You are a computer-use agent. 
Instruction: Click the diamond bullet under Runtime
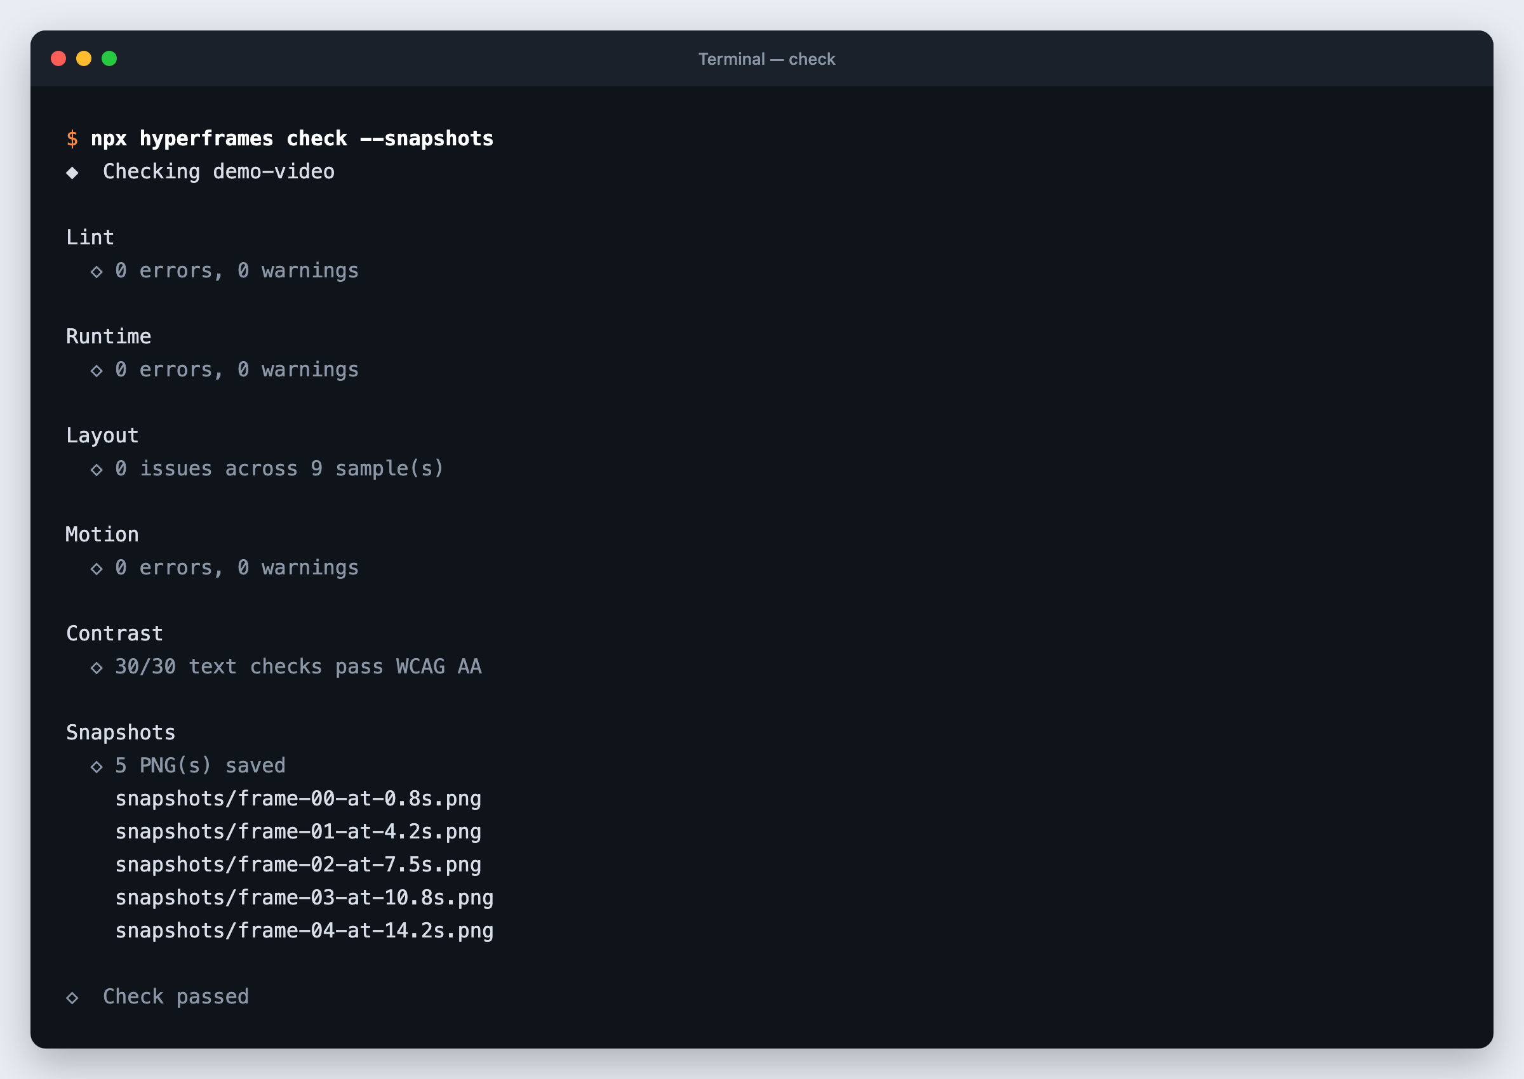tap(97, 371)
